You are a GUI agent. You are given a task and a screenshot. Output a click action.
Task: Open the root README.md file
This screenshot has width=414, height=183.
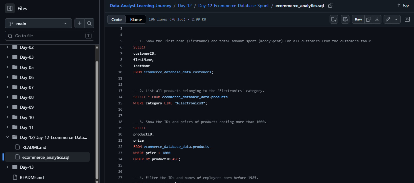[x=32, y=177]
